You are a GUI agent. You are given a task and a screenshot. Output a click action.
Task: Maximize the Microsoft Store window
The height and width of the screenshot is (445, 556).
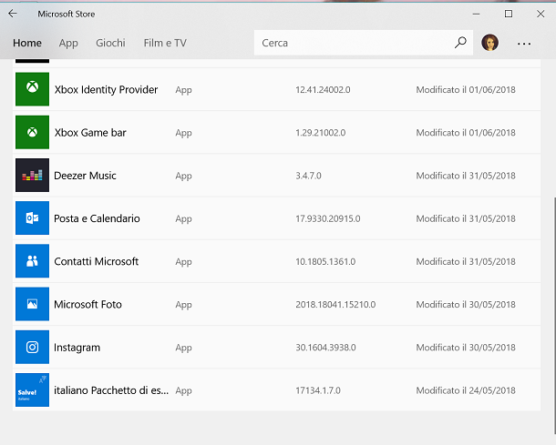(509, 14)
